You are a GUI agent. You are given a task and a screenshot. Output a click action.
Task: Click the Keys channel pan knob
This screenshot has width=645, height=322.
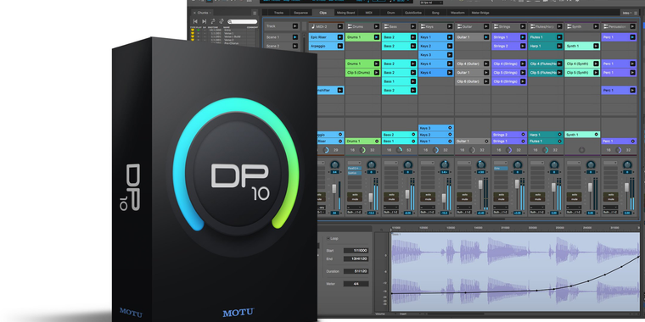pos(444,164)
